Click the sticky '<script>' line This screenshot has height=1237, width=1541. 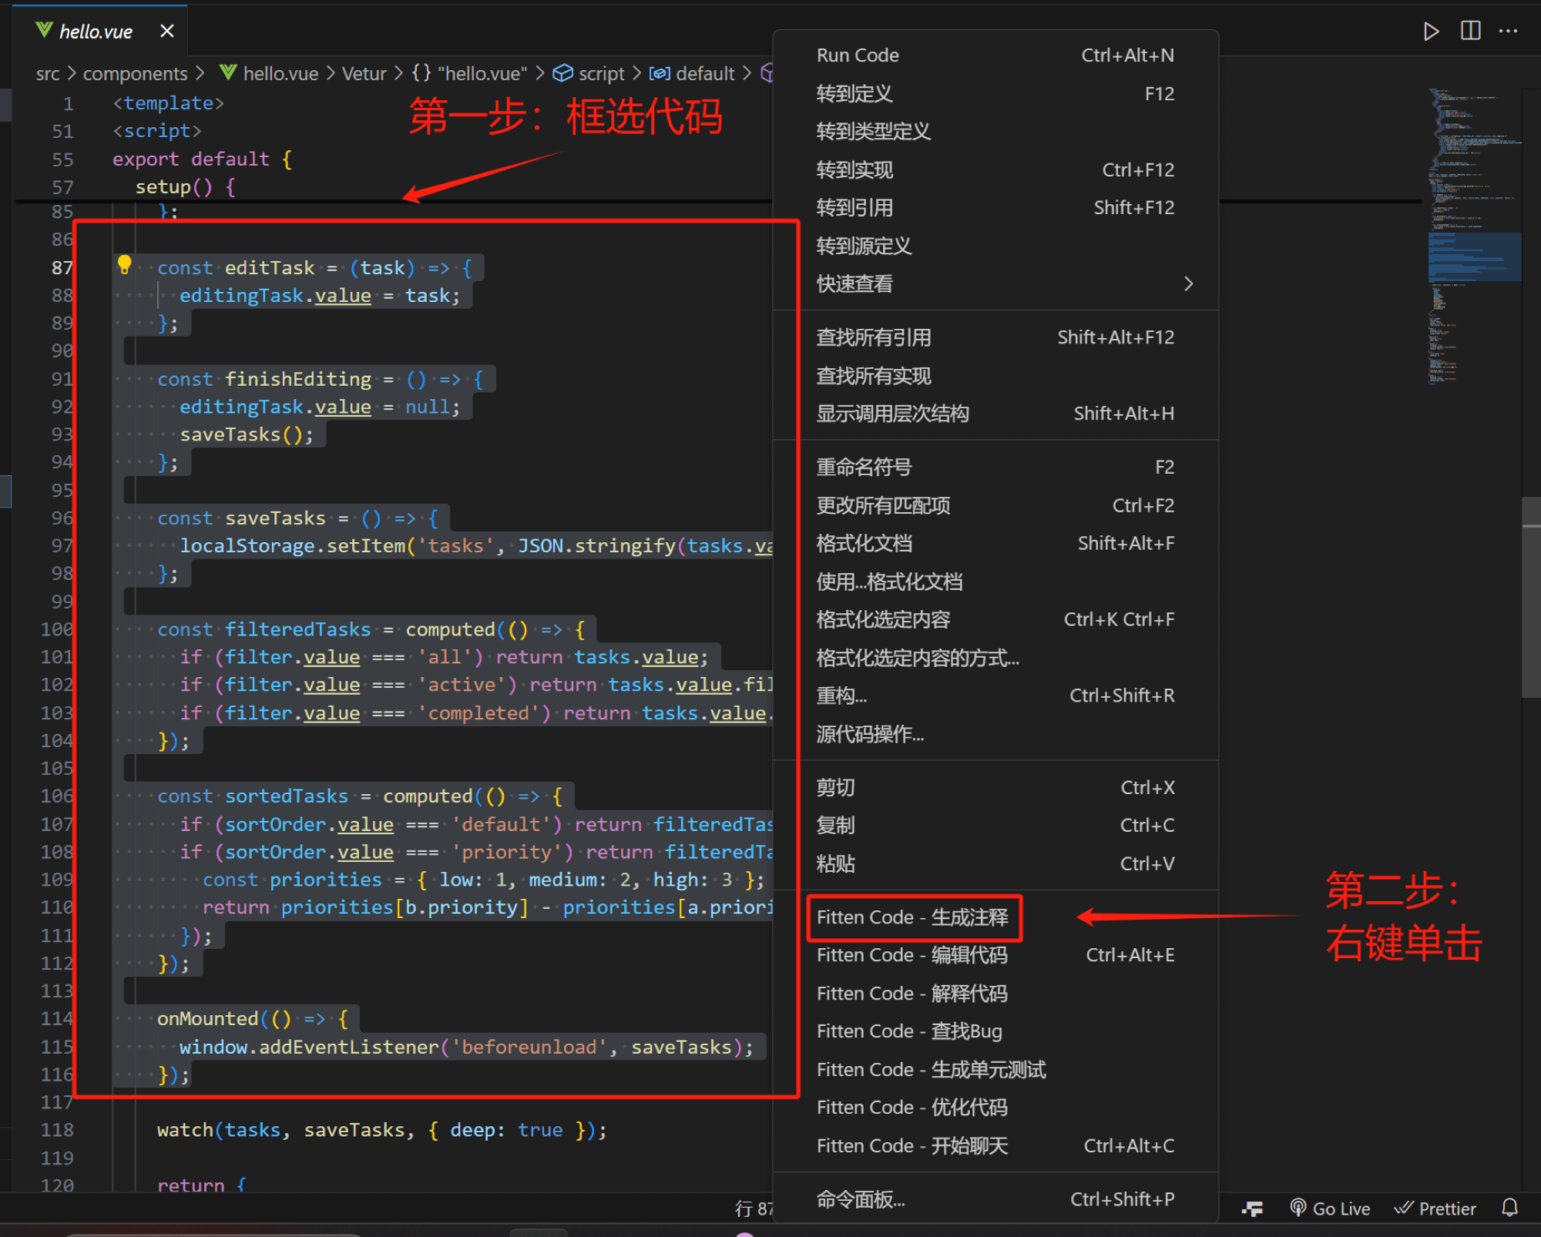pos(157,131)
